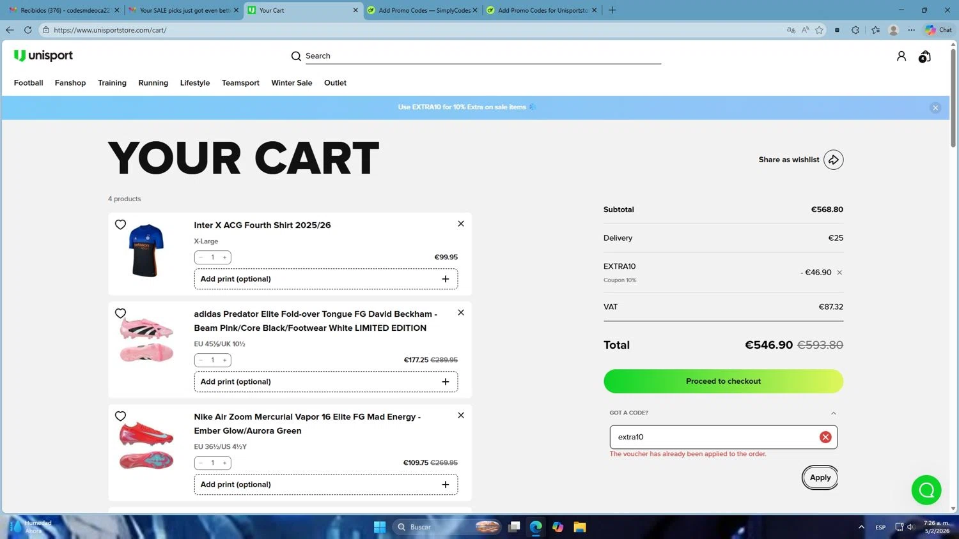Open Microsoft Edge from taskbar

point(536,527)
